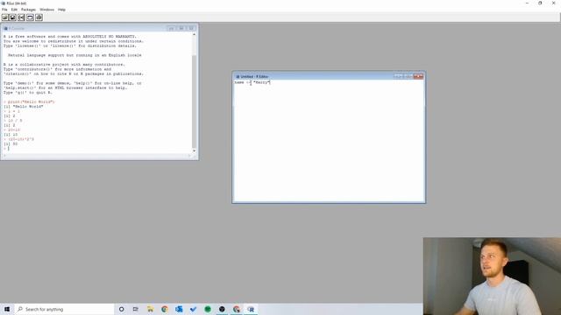561x315 pixels.
Task: Open the blue checkmark app on taskbar
Action: tap(193, 309)
